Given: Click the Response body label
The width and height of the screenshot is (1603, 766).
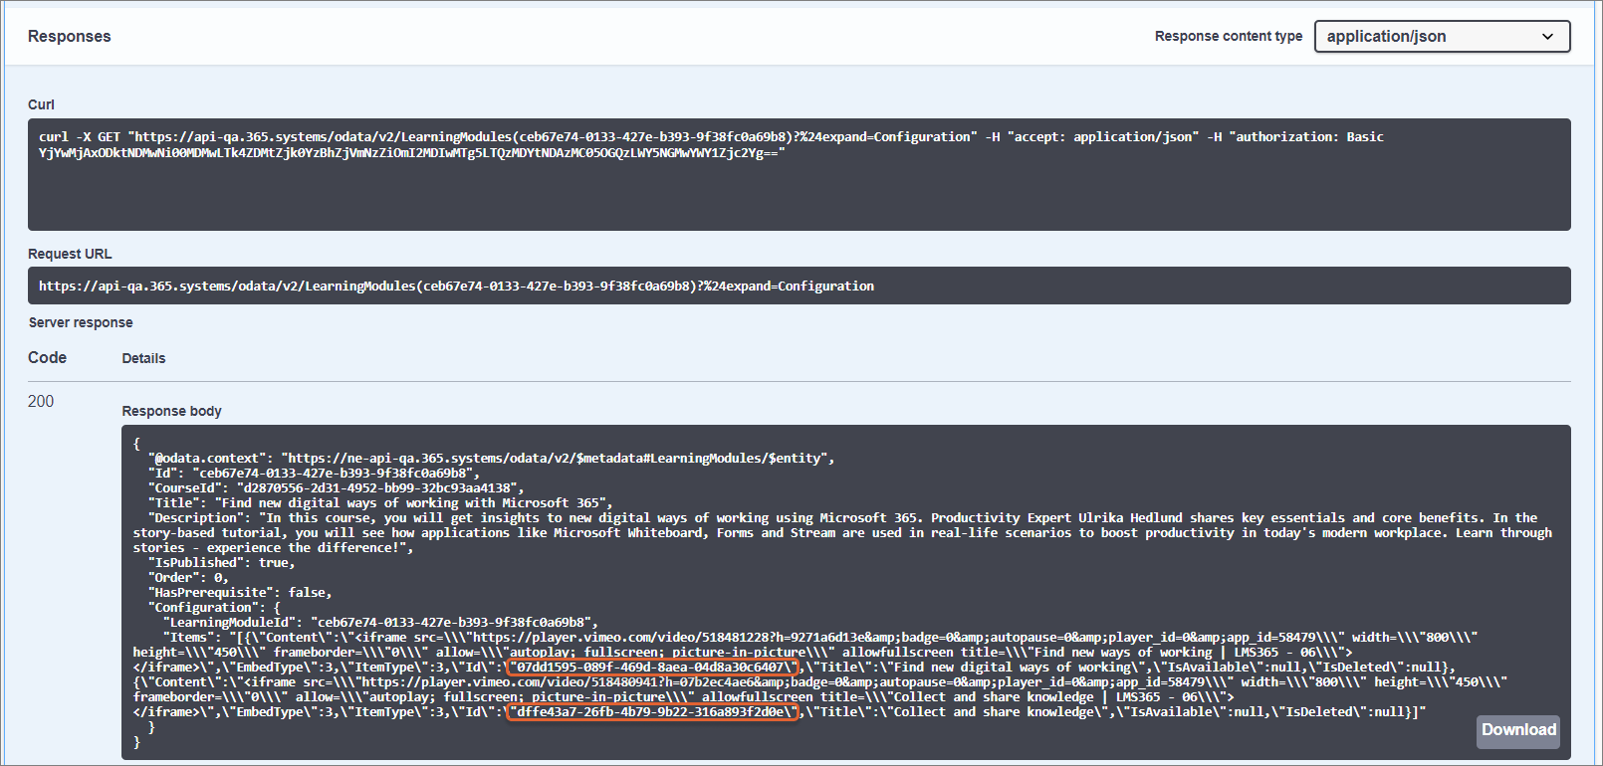Looking at the screenshot, I should (171, 411).
